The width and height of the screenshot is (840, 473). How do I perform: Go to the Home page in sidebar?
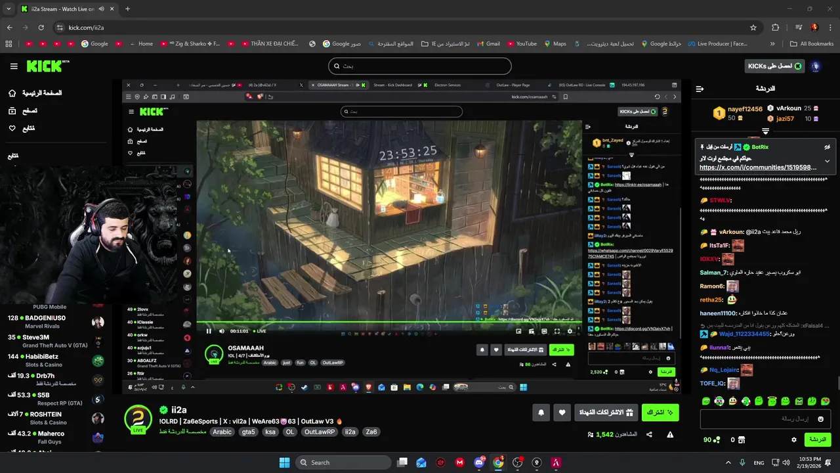pos(35,93)
